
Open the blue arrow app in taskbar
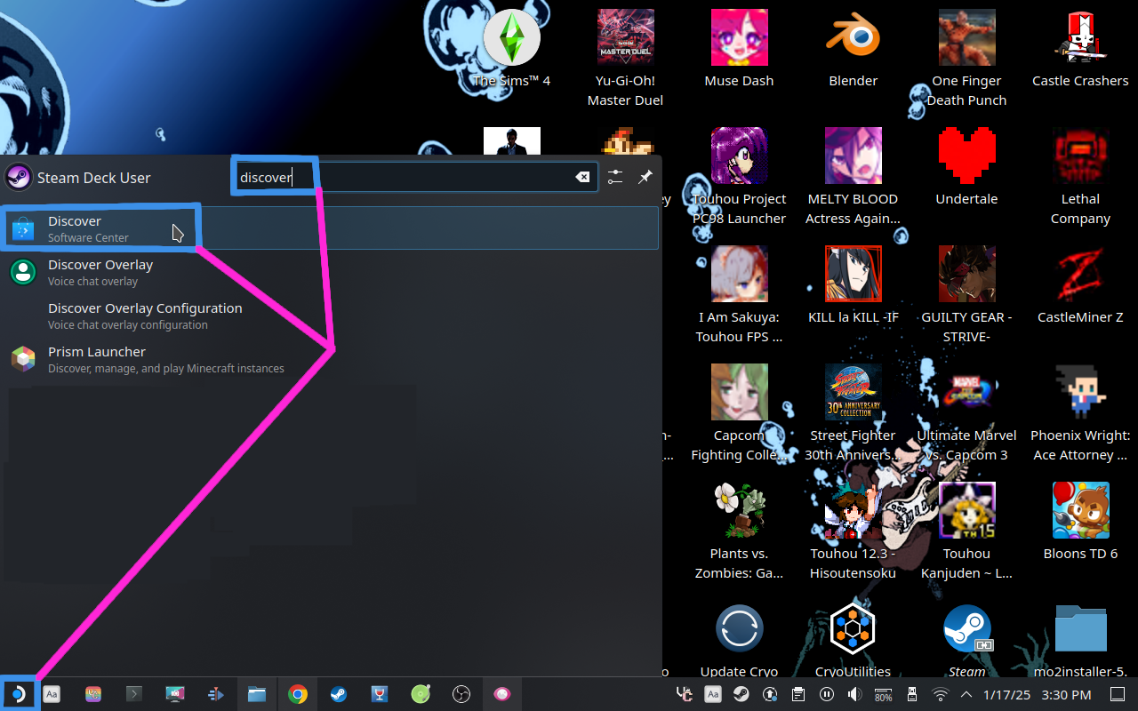pos(216,694)
